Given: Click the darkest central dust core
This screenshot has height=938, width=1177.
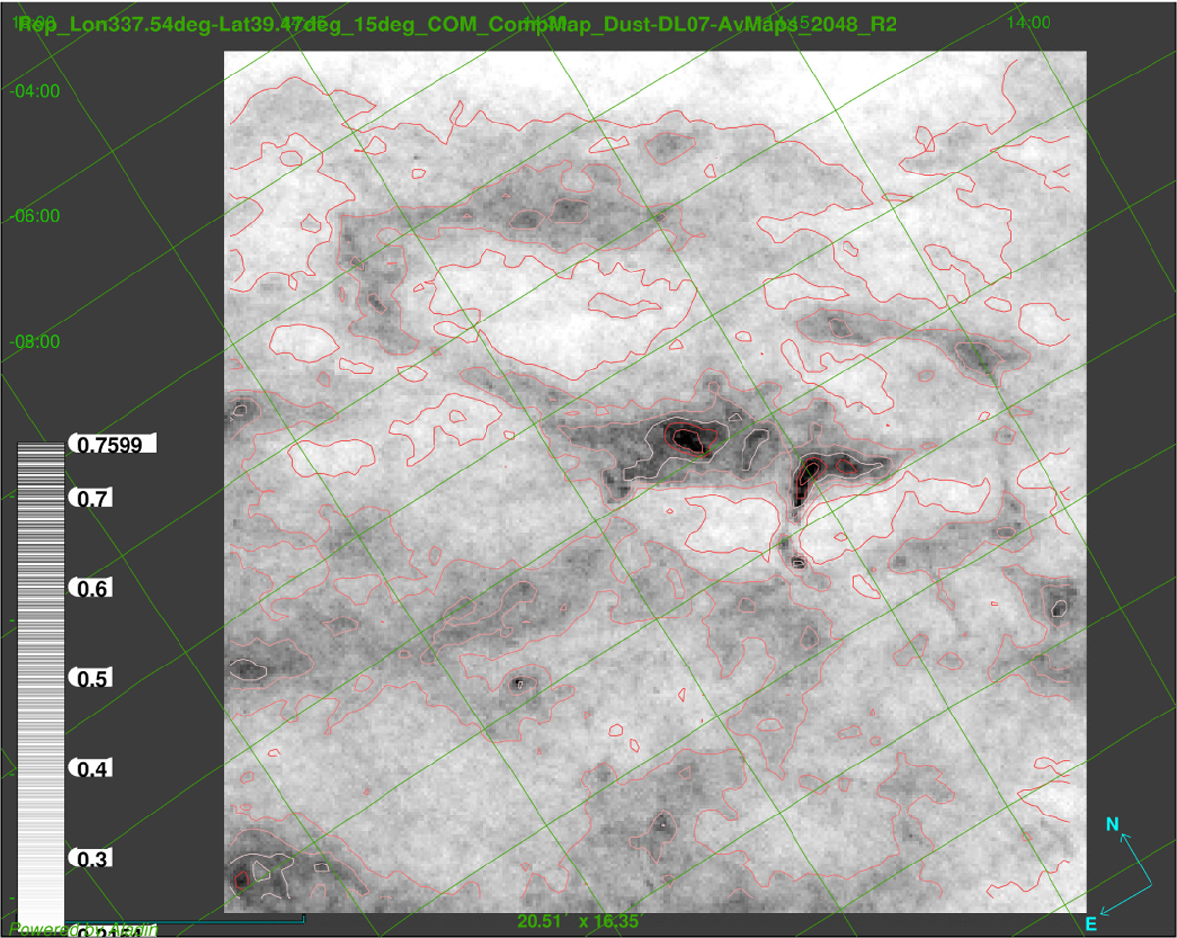Looking at the screenshot, I should [691, 442].
